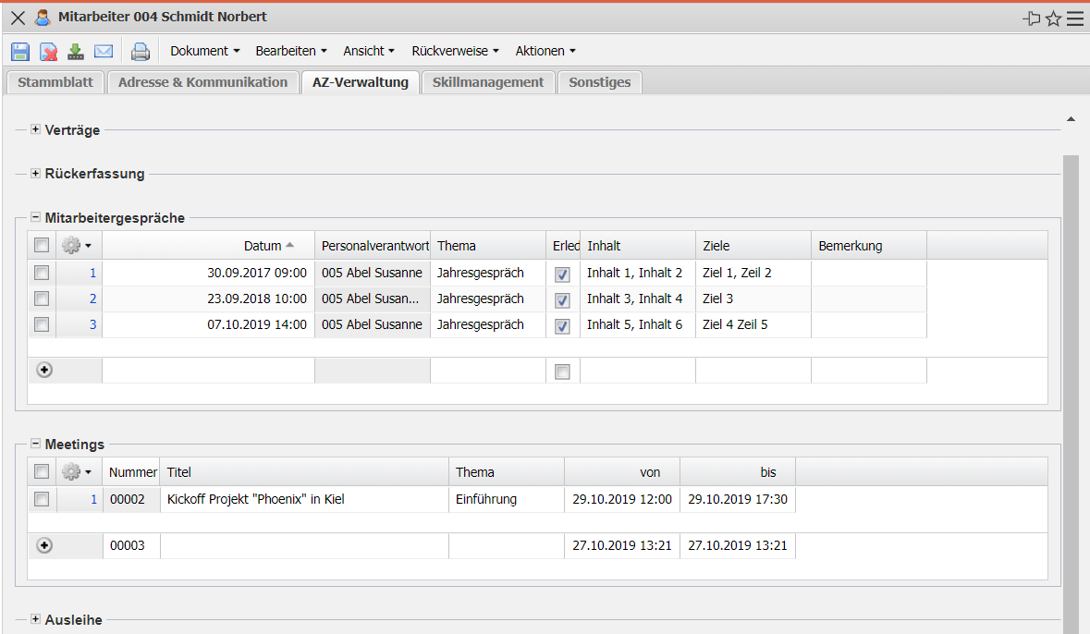The height and width of the screenshot is (634, 1090).
Task: Click the green download arrow icon
Action: click(x=76, y=52)
